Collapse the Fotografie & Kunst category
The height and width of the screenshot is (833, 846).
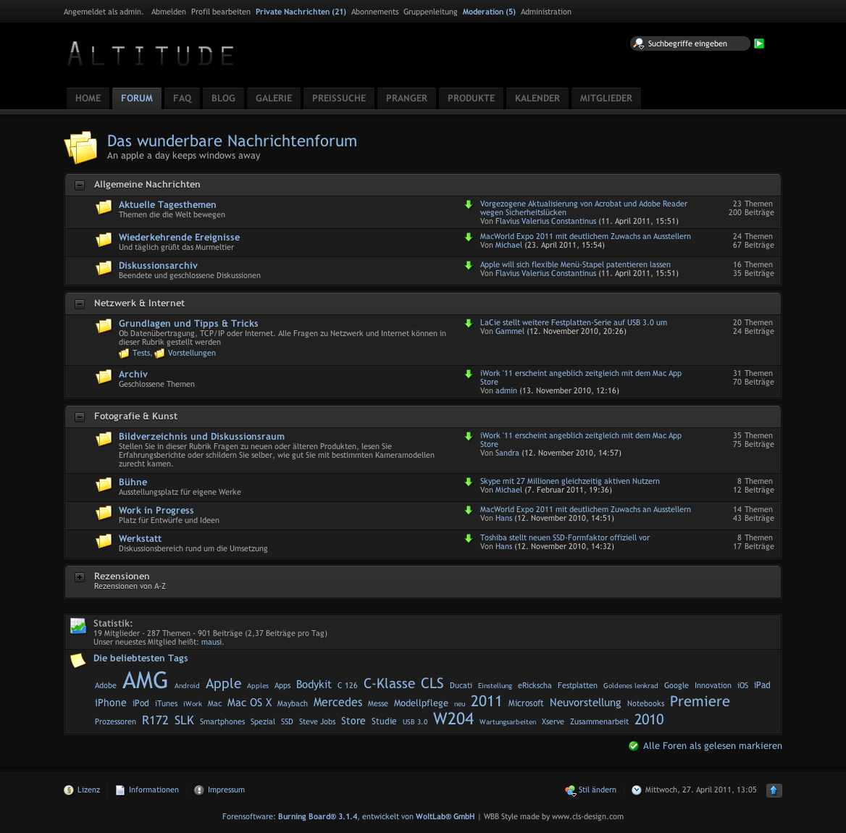point(80,417)
